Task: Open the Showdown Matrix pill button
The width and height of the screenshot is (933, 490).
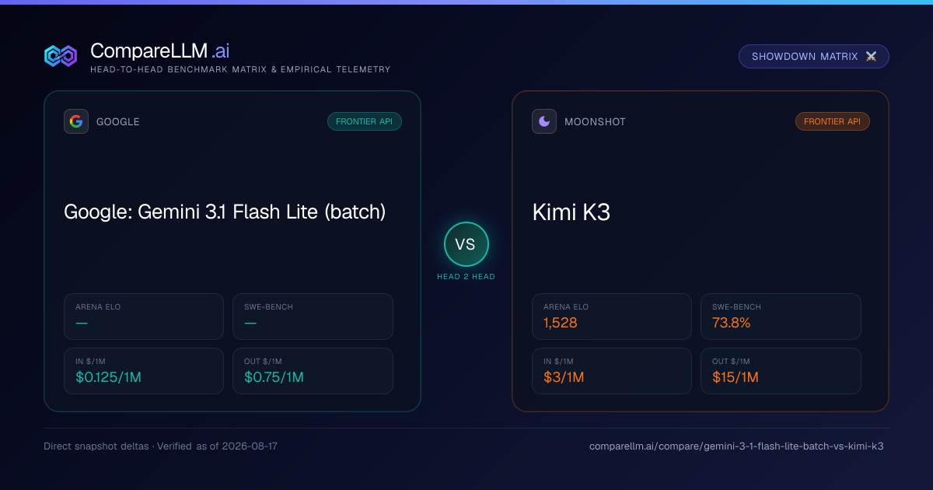Action: [x=814, y=57]
